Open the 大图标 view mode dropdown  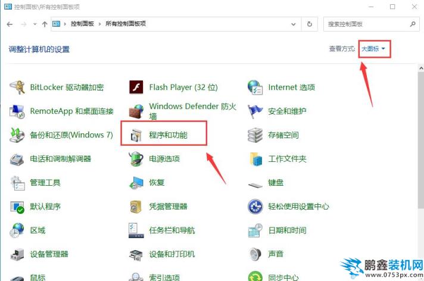point(373,49)
